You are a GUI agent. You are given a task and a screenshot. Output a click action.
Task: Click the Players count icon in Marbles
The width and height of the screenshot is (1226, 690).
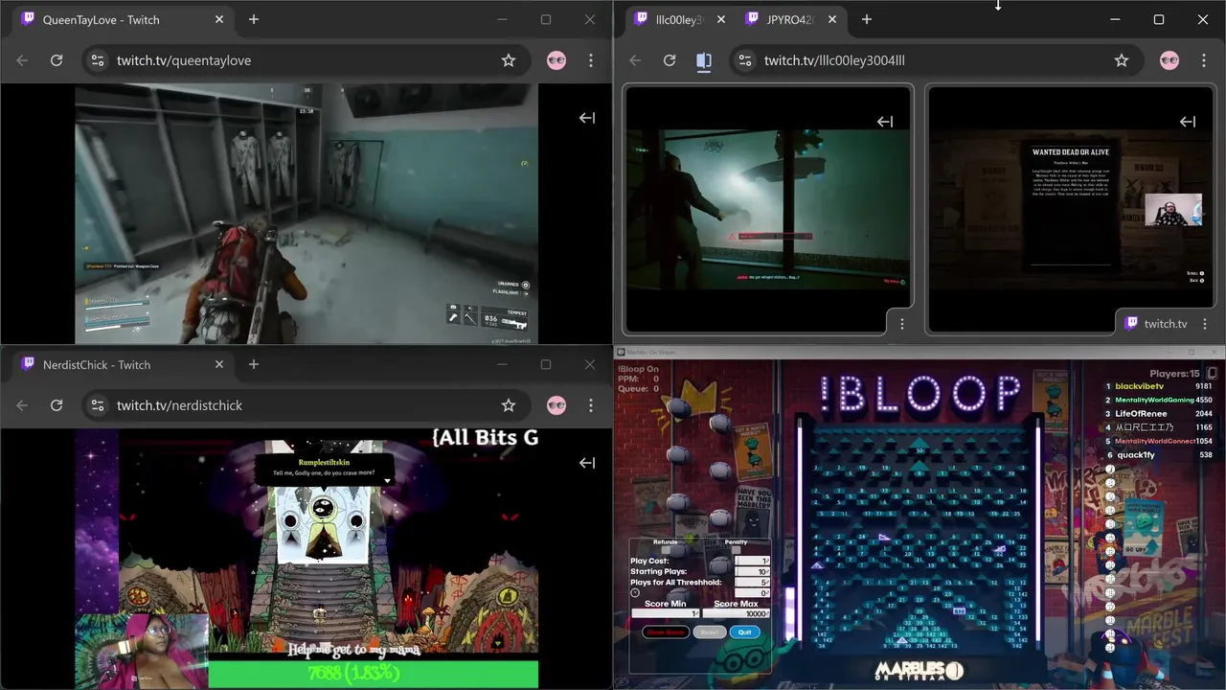[1212, 374]
